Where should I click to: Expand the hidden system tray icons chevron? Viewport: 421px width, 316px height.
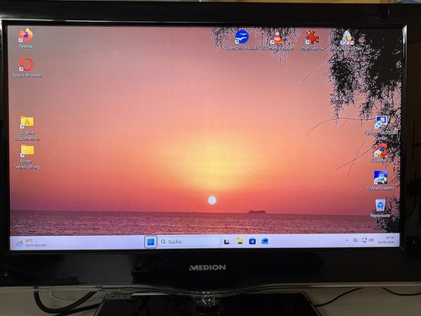coord(347,240)
